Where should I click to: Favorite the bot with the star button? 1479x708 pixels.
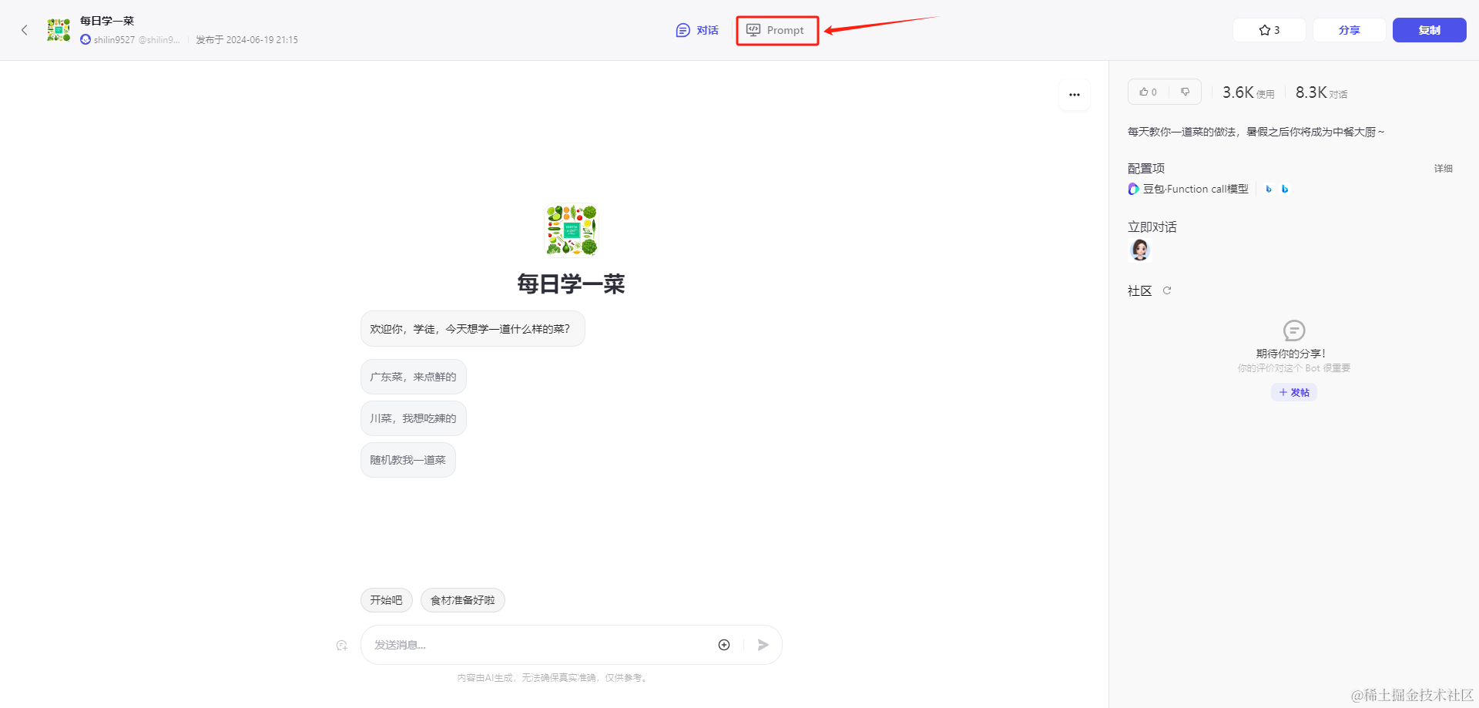coord(1269,30)
